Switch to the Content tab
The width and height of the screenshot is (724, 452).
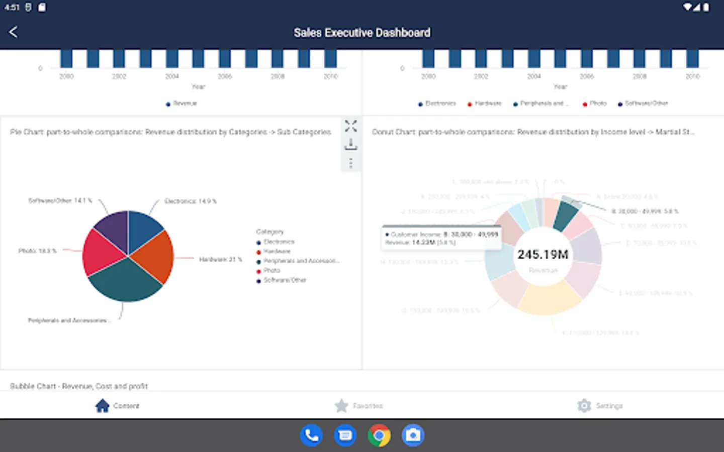(x=117, y=405)
